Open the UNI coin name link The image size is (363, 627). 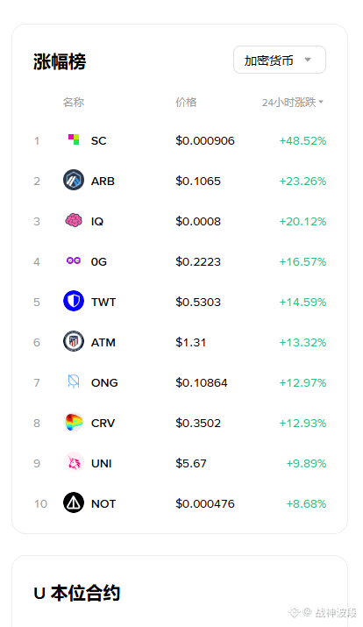[102, 463]
